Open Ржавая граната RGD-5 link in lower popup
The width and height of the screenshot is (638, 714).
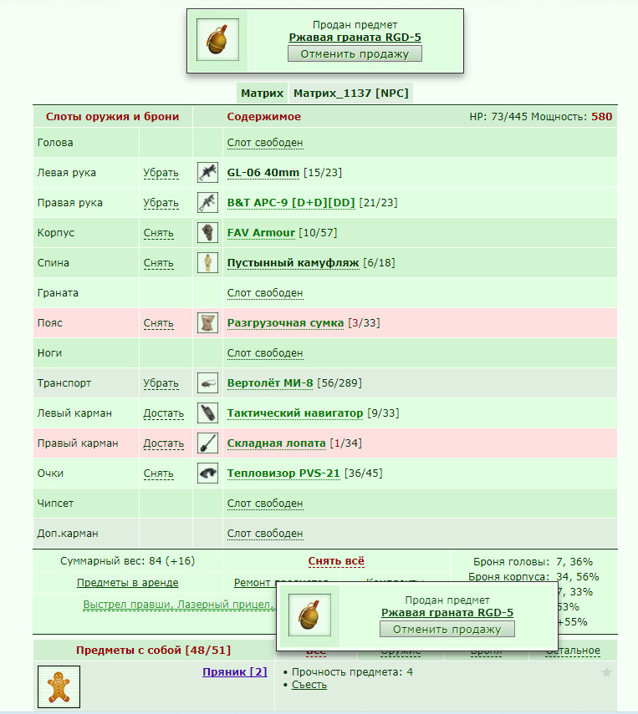[447, 612]
